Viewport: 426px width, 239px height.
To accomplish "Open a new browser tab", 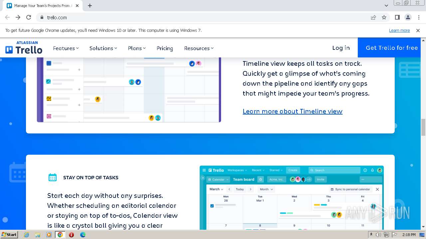I will 90,6.
